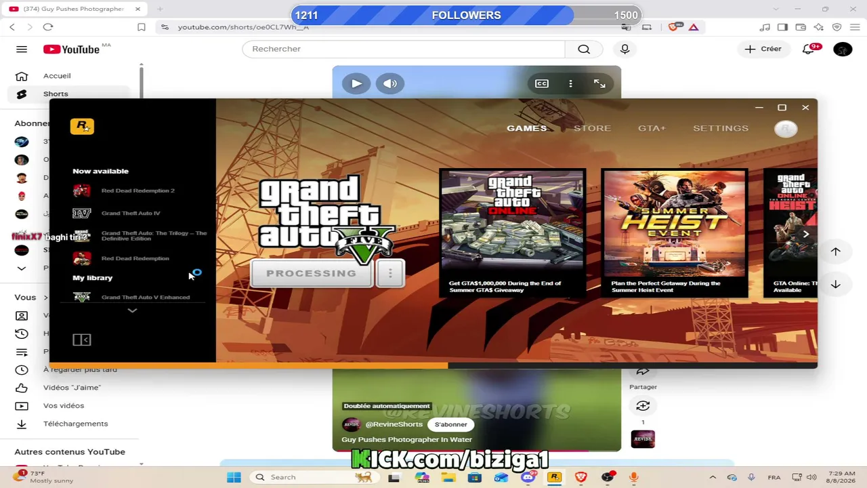Open the GTA+ tab
The width and height of the screenshot is (867, 488).
pos(652,128)
